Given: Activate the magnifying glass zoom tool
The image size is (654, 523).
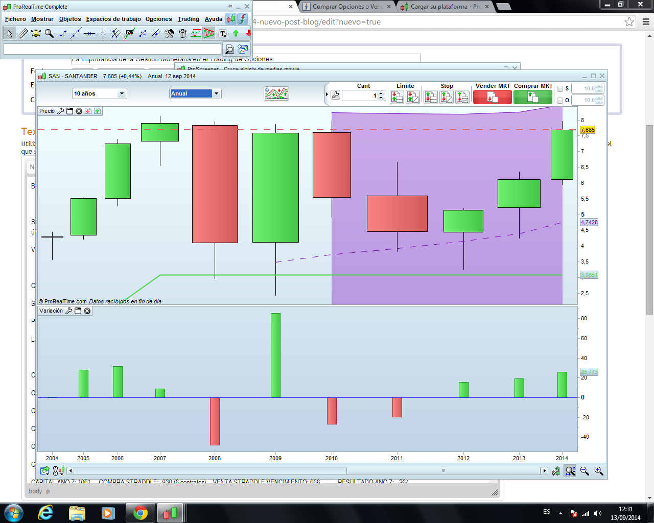Looking at the screenshot, I should (x=49, y=34).
